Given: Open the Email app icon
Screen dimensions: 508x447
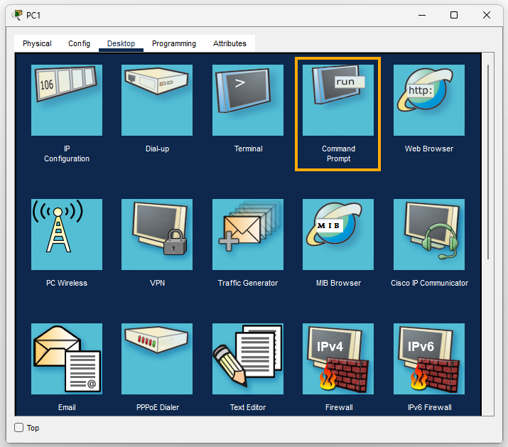Looking at the screenshot, I should (x=66, y=359).
